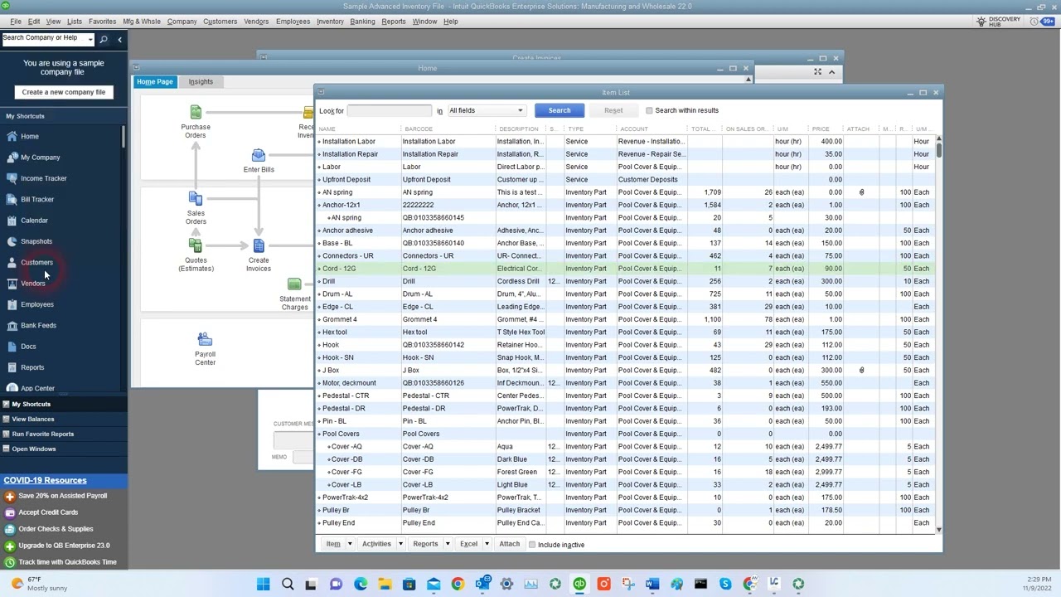Open Windows Start menu
Image resolution: width=1061 pixels, height=597 pixels.
tap(263, 585)
